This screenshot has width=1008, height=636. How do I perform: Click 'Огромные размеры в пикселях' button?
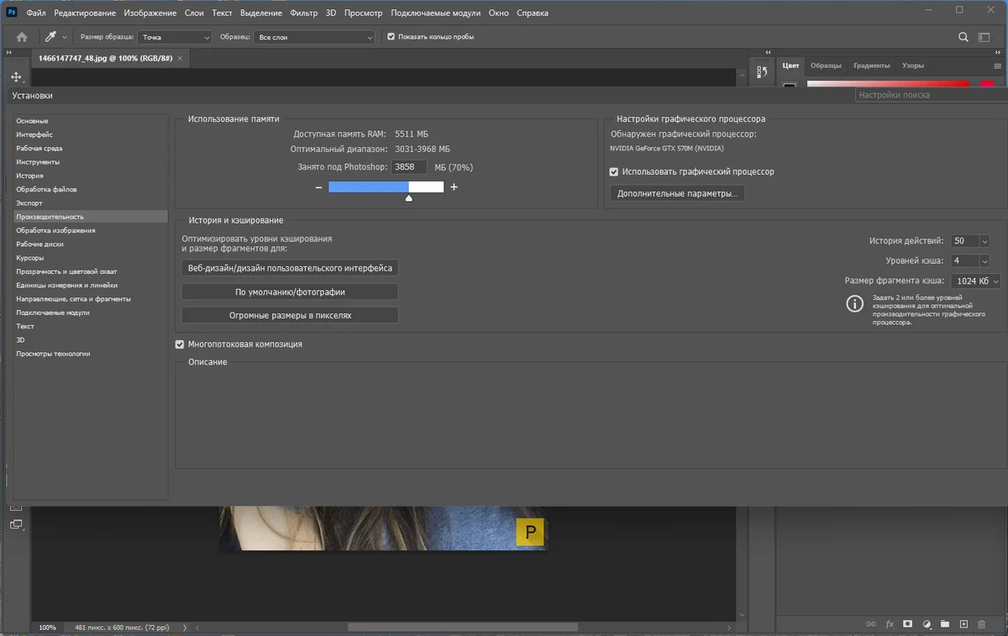[x=290, y=315]
